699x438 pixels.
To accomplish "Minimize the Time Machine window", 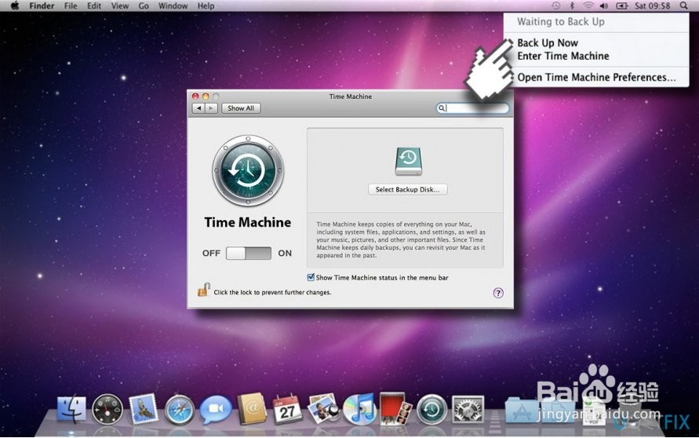I will pyautogui.click(x=206, y=97).
